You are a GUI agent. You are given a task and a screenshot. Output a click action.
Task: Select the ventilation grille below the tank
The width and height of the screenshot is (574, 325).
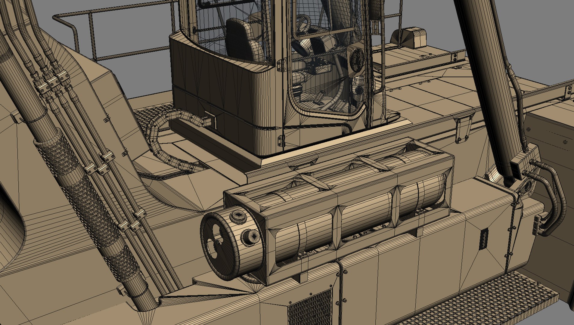point(311,308)
